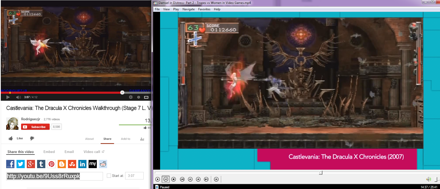Open the Play menu in media player
This screenshot has width=440, height=189.
coord(176,9)
